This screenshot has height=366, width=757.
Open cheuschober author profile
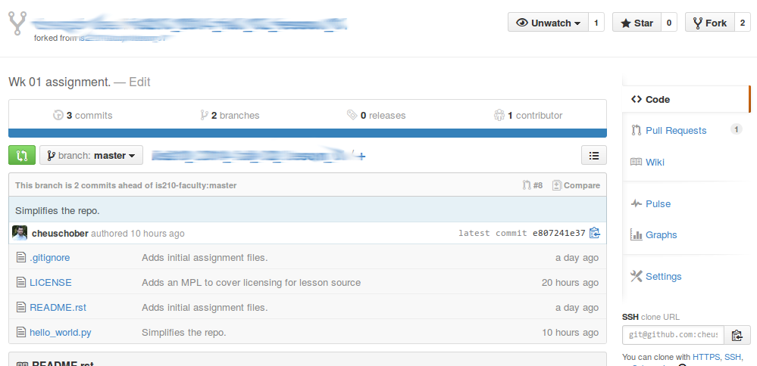[60, 233]
